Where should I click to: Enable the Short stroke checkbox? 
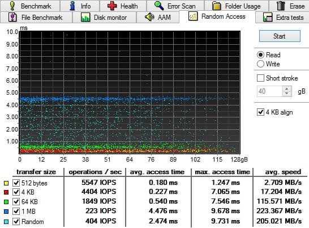coord(260,78)
